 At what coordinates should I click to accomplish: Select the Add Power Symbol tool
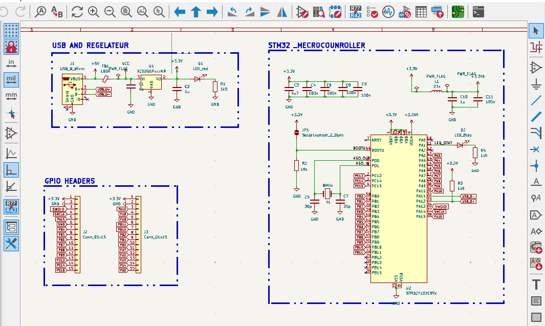(x=536, y=83)
